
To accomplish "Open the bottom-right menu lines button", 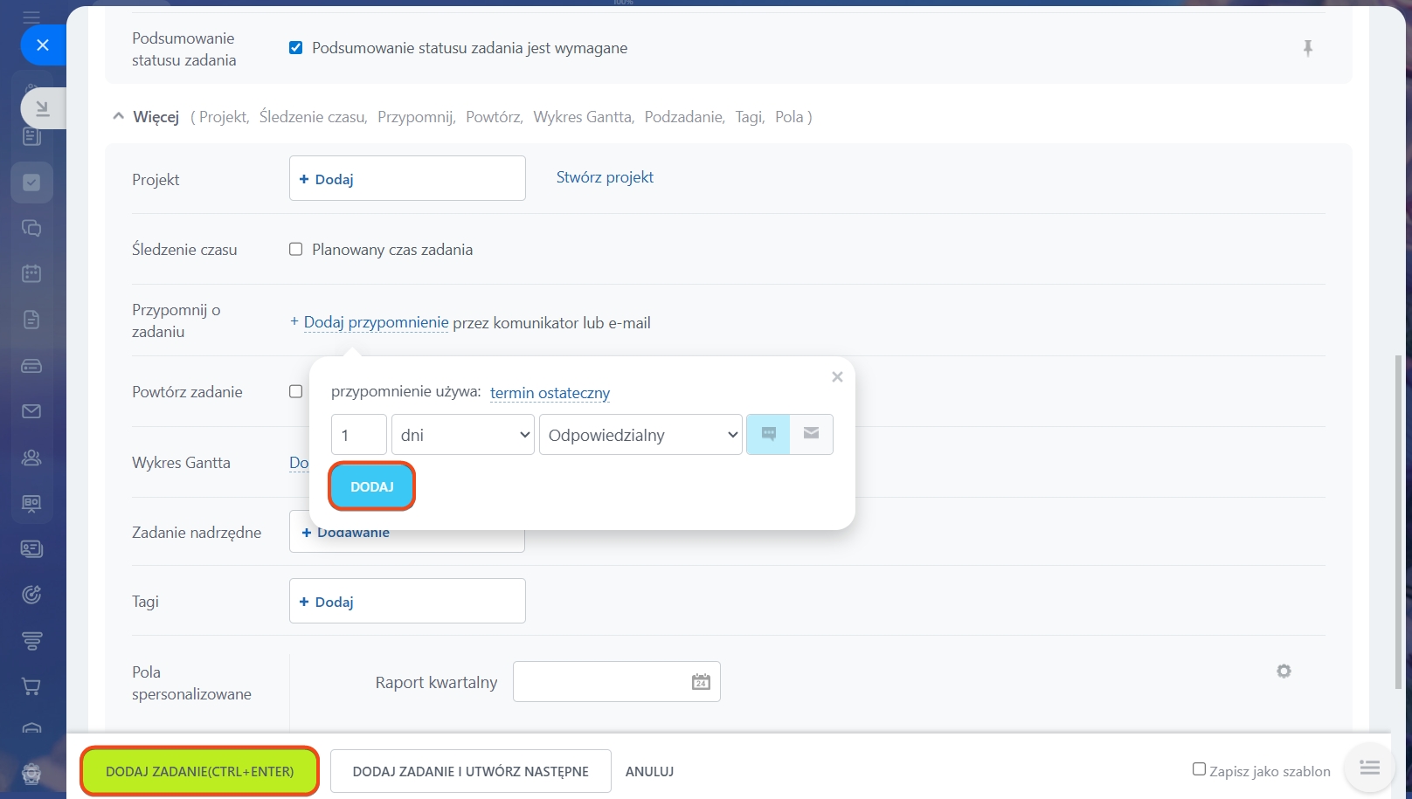I will click(x=1369, y=768).
